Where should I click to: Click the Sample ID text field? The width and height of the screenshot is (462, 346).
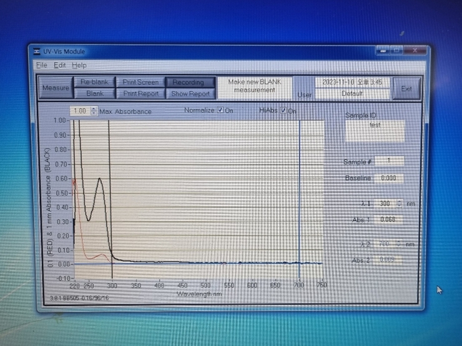click(375, 130)
